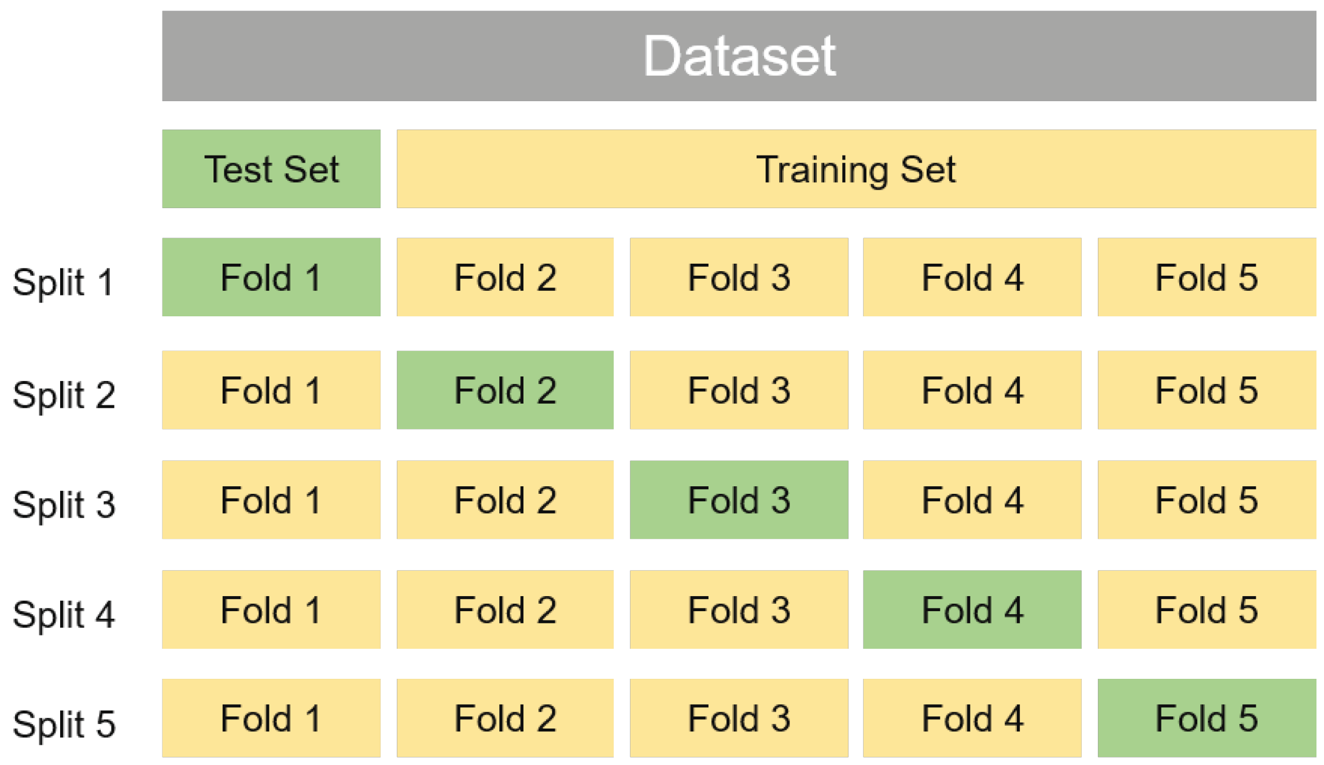This screenshot has height=765, width=1324.
Task: Click Fold 4 in the Split 3 row
Action: tap(972, 500)
